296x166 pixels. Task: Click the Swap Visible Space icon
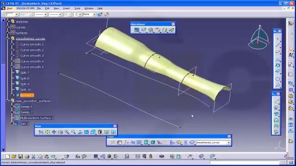pos(113,132)
